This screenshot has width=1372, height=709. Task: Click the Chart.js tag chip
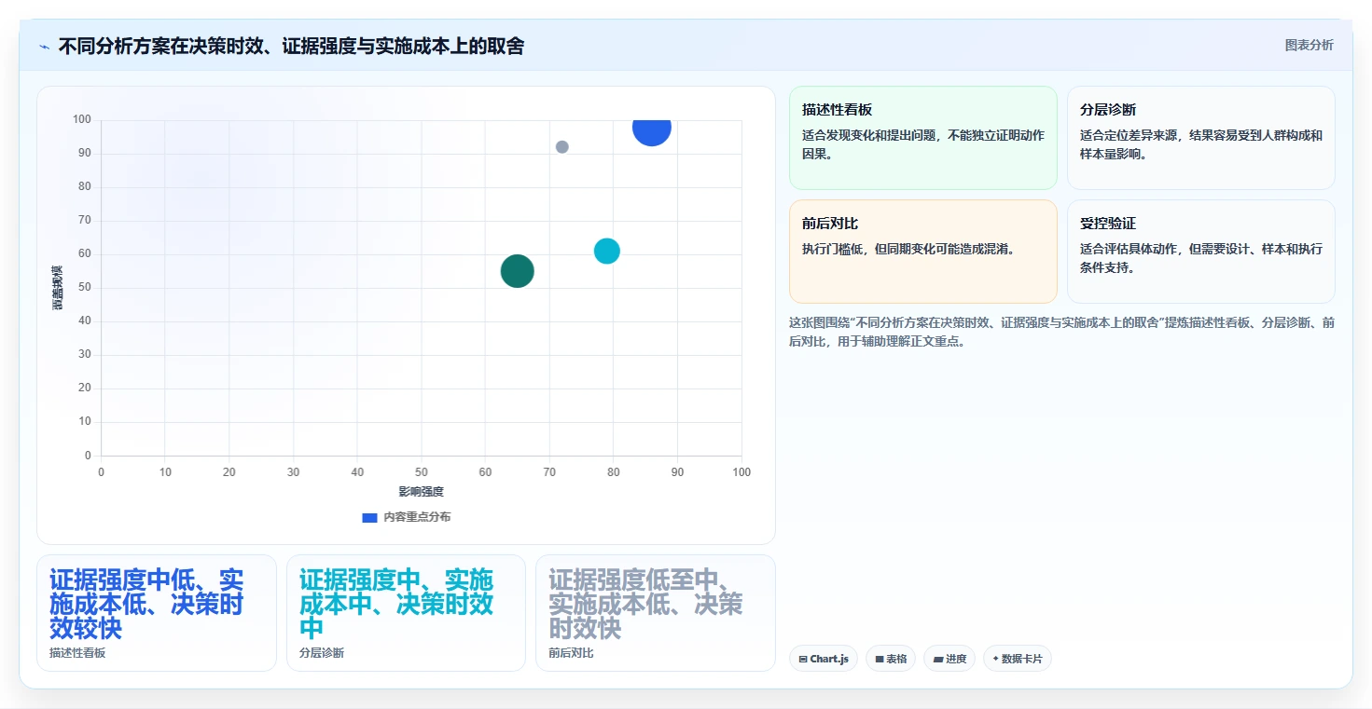(x=823, y=659)
